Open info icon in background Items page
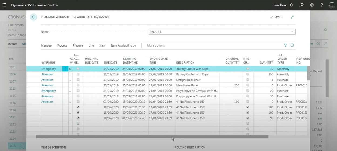Image resolution: width=337 pixels, height=151 pixels. [x=318, y=44]
